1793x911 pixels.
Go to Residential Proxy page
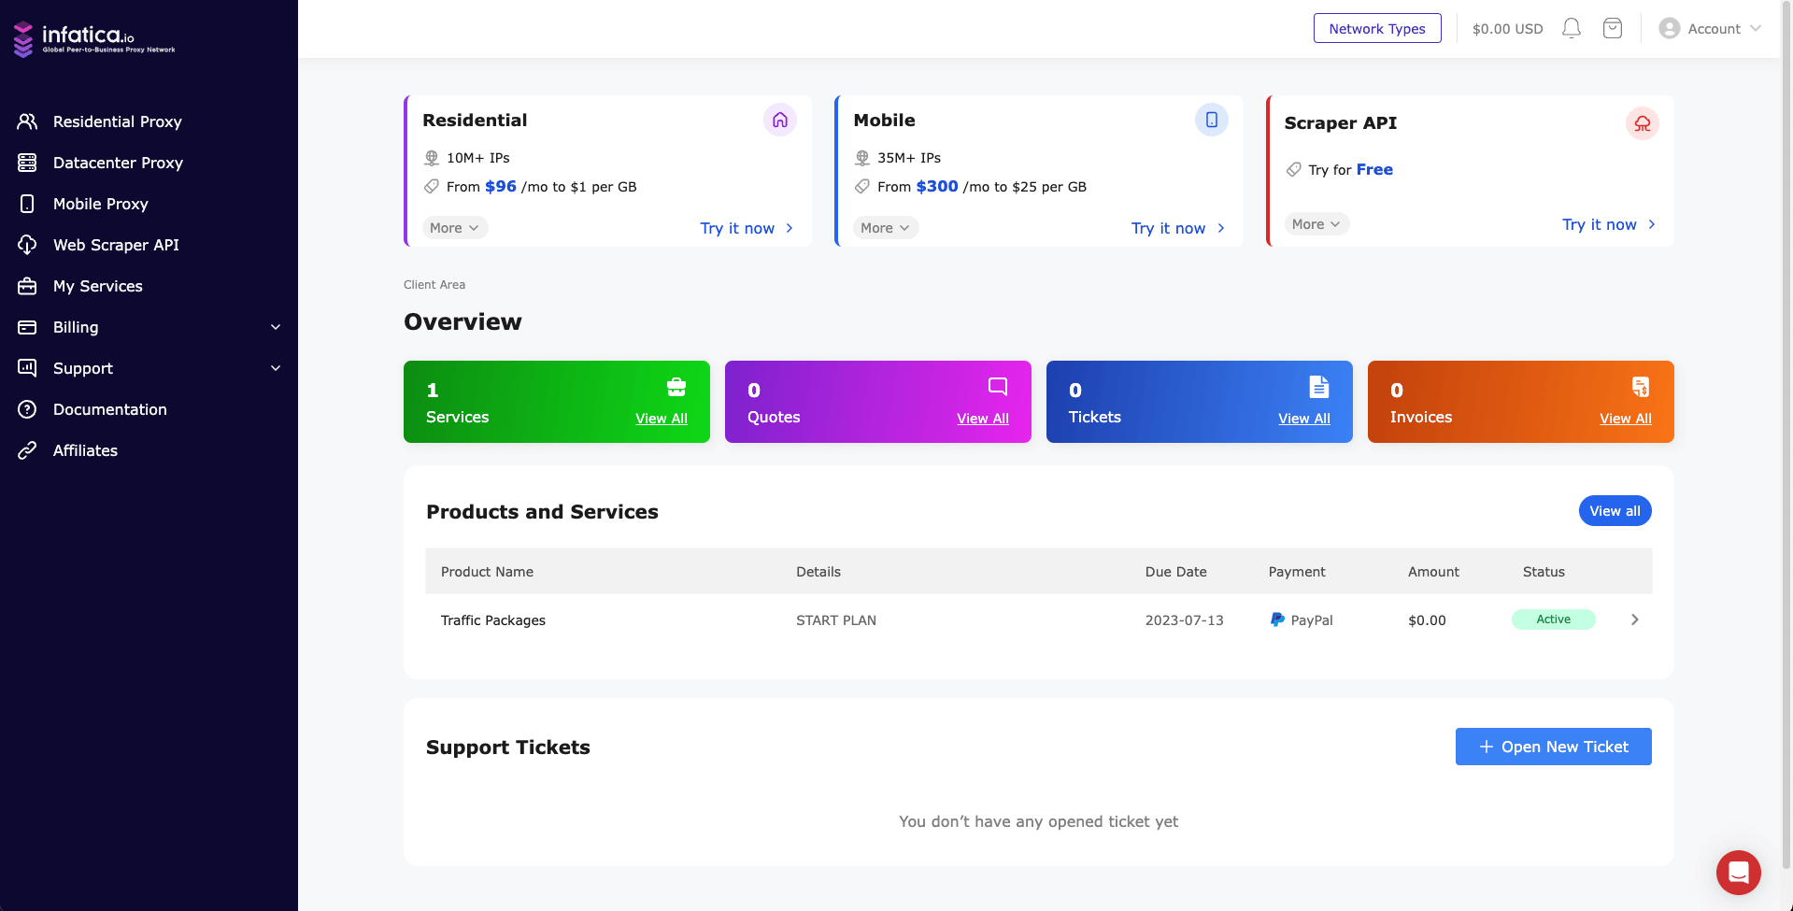[118, 121]
